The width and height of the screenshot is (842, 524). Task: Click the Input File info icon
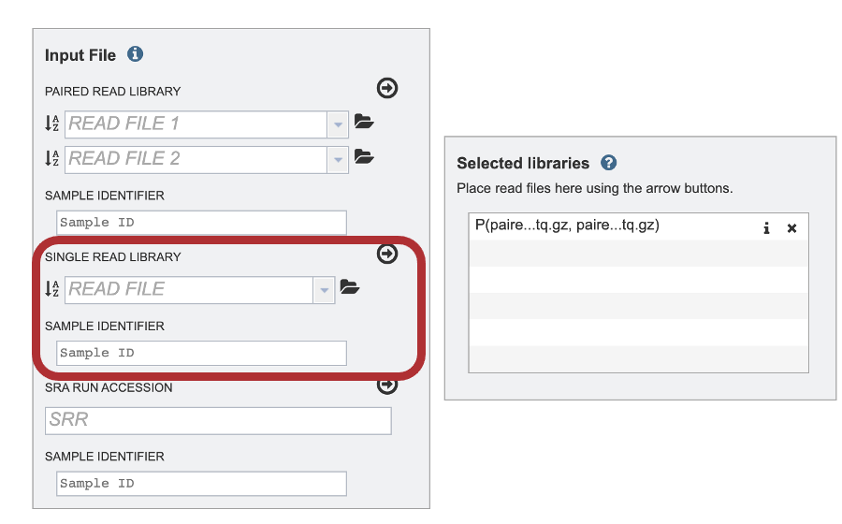135,54
